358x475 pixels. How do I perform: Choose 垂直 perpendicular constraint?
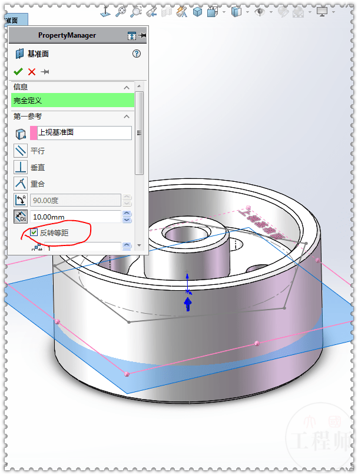[x=21, y=167]
